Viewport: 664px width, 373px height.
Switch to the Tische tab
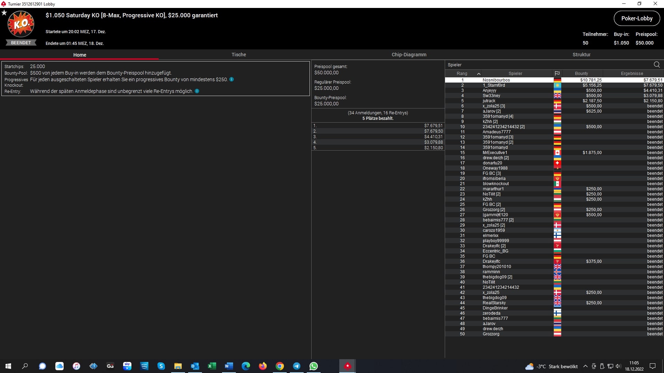[x=239, y=55]
